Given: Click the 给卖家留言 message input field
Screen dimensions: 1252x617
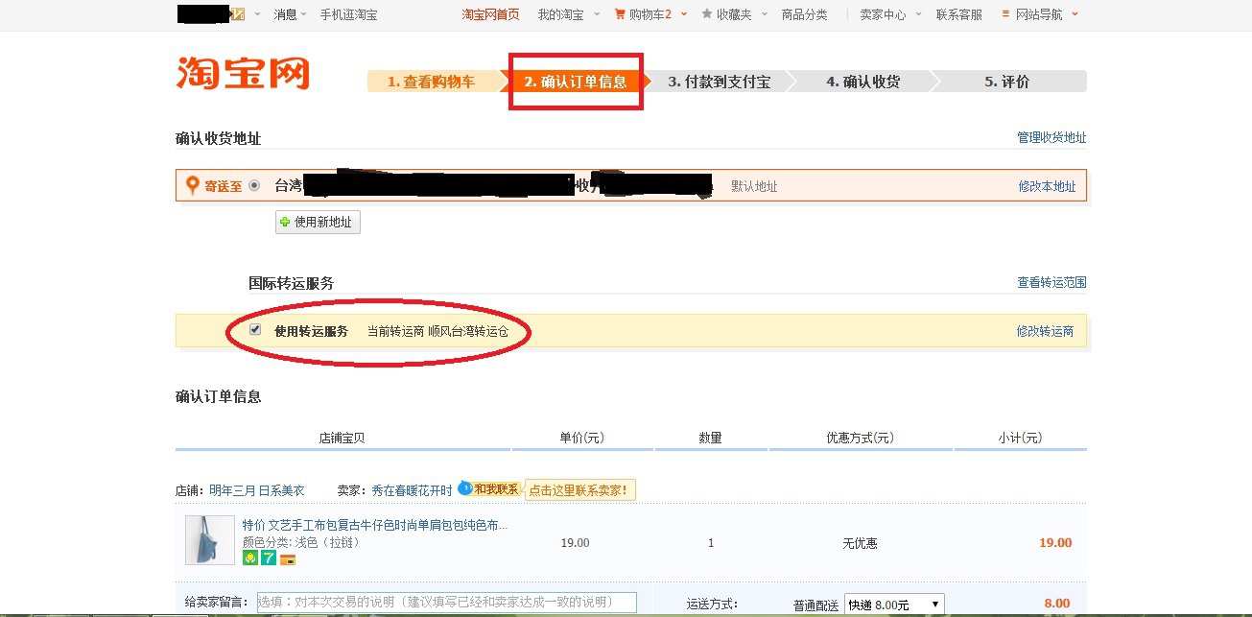Looking at the screenshot, I should (x=447, y=603).
